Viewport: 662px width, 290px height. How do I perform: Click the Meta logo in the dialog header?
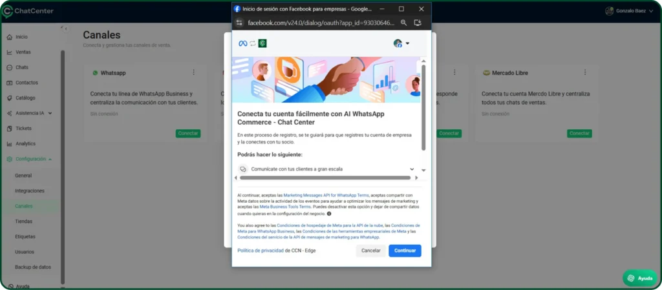click(243, 43)
